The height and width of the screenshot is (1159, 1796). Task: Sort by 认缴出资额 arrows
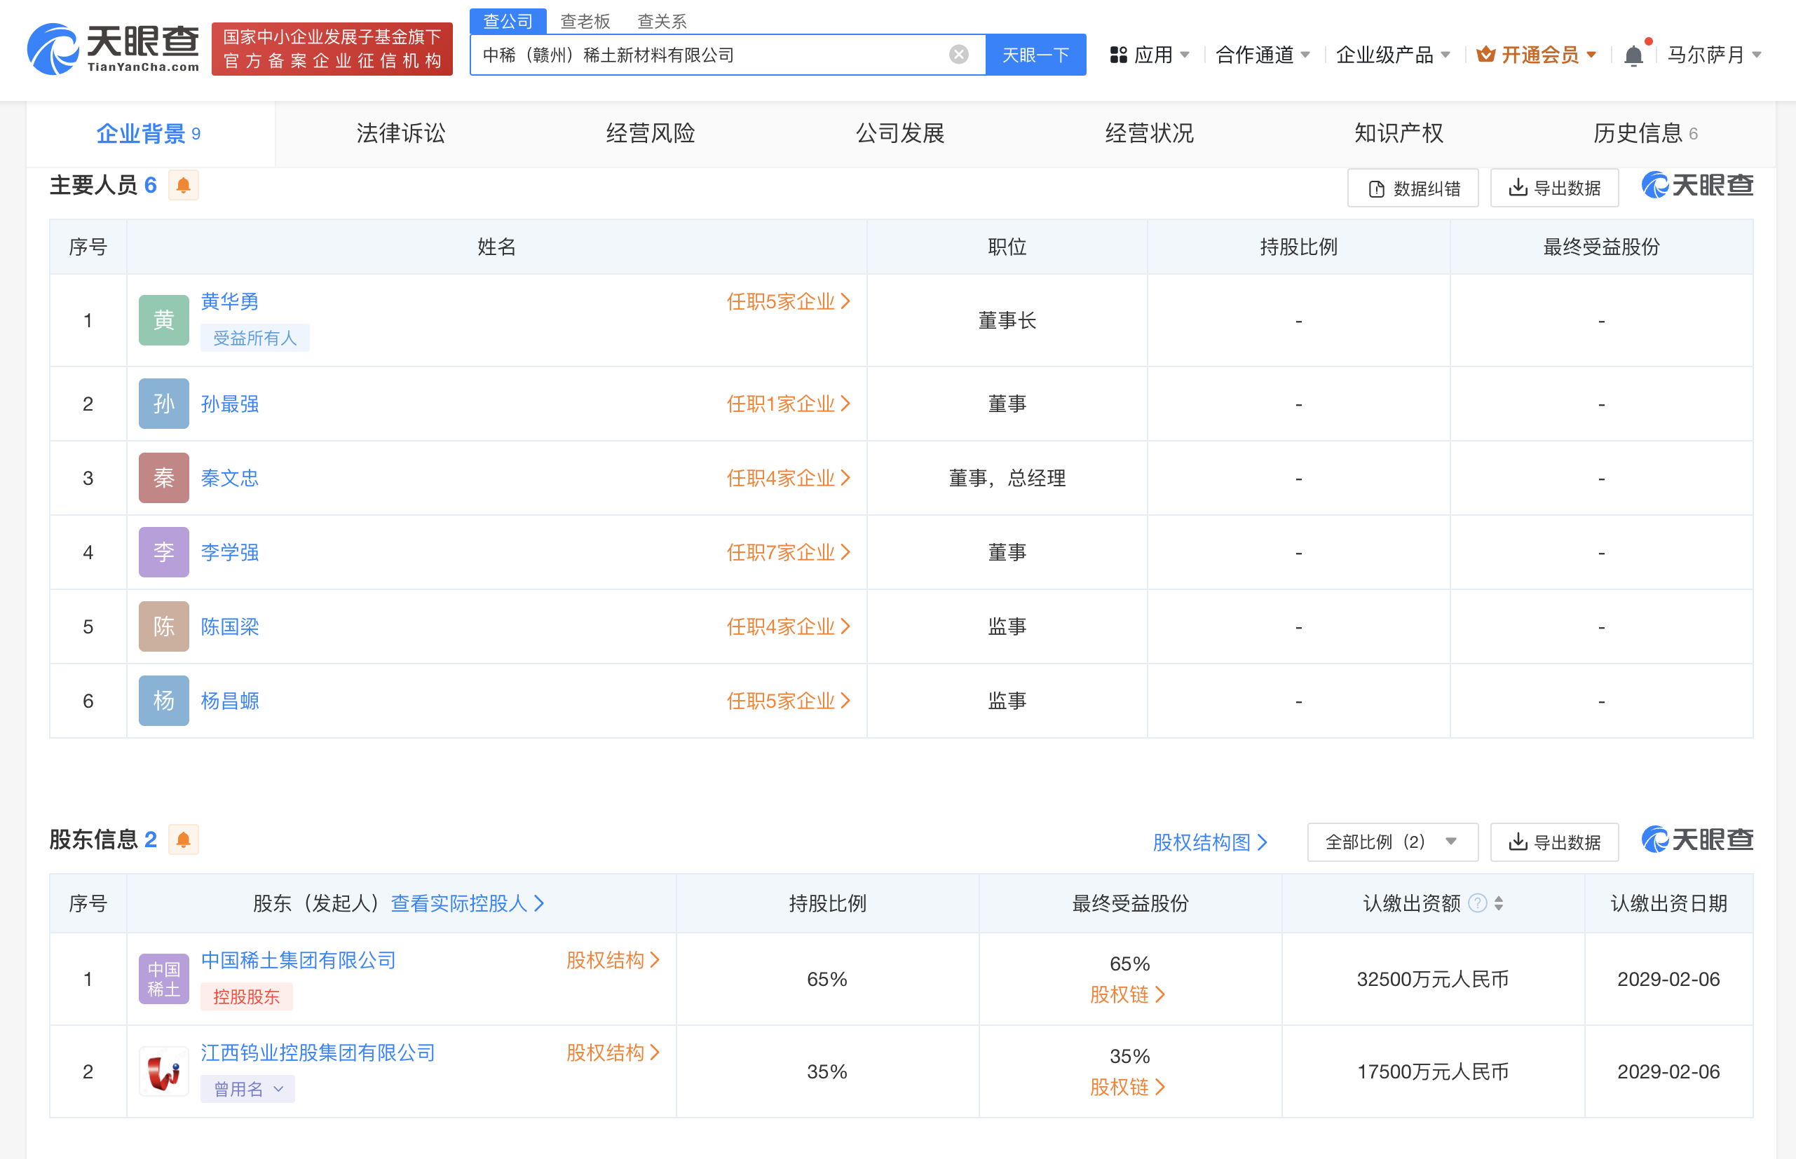(x=1499, y=903)
